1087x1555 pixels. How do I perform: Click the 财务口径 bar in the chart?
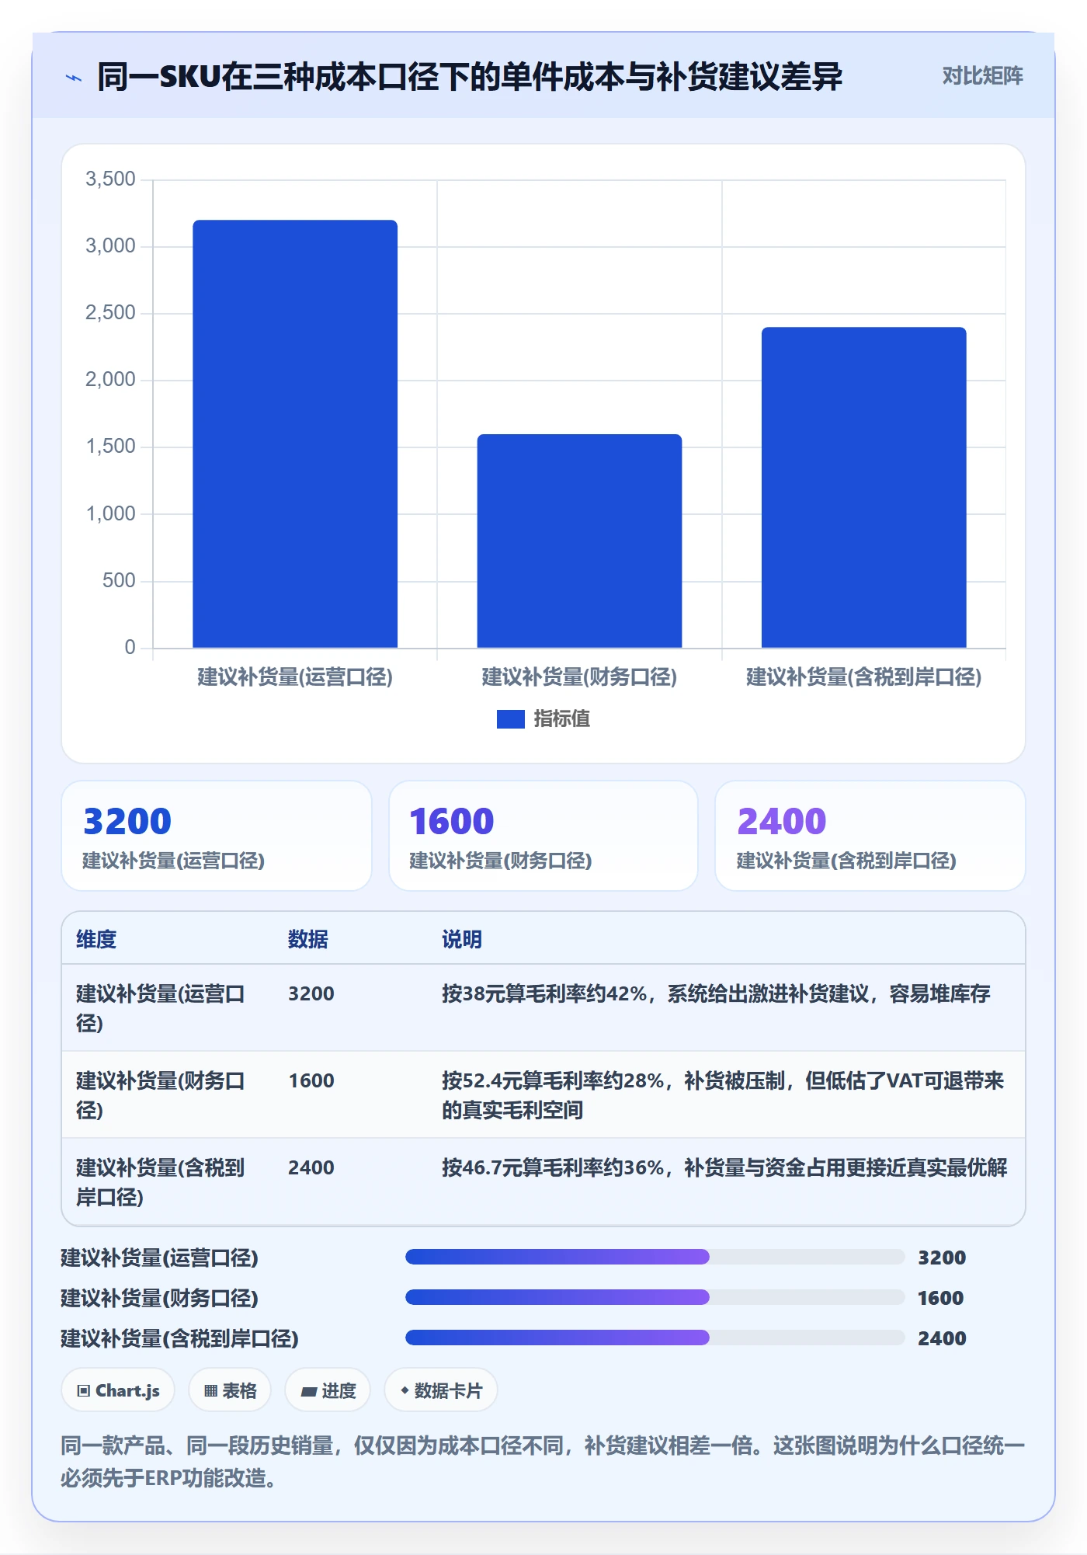pyautogui.click(x=579, y=541)
